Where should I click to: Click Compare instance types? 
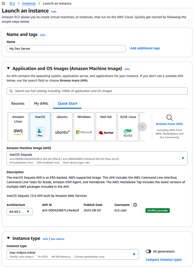163,259
